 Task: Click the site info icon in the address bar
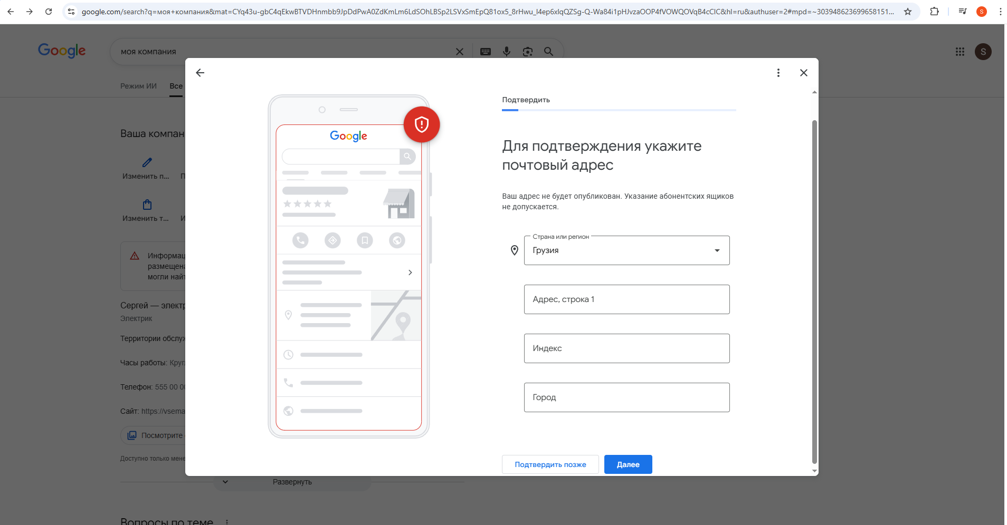tap(71, 12)
